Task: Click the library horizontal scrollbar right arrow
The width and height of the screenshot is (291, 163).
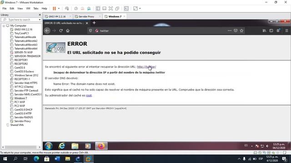Action: pos(40,147)
